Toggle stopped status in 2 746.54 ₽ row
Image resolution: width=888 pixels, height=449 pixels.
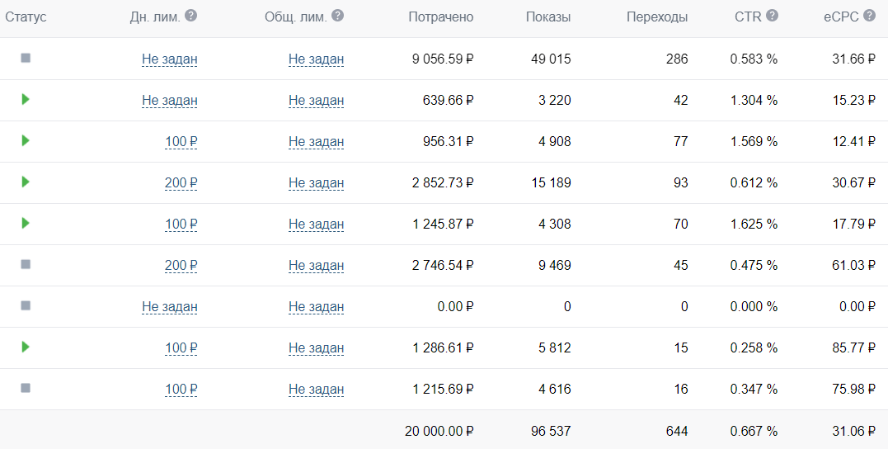coord(26,264)
